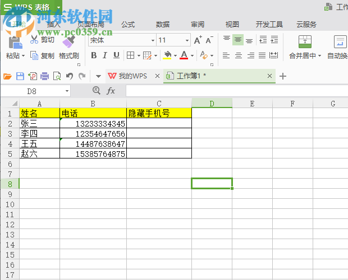Justify text alignment icon
Screen dimensions: 348x280
(262, 55)
